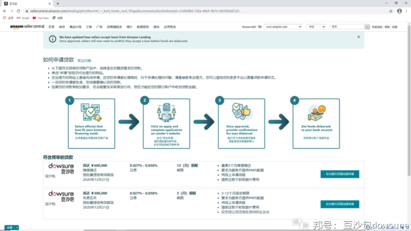The height and width of the screenshot is (231, 411).
Task: Select the 0.027% - 0.038% rate in ¥600,000 offer
Action: coord(143,165)
